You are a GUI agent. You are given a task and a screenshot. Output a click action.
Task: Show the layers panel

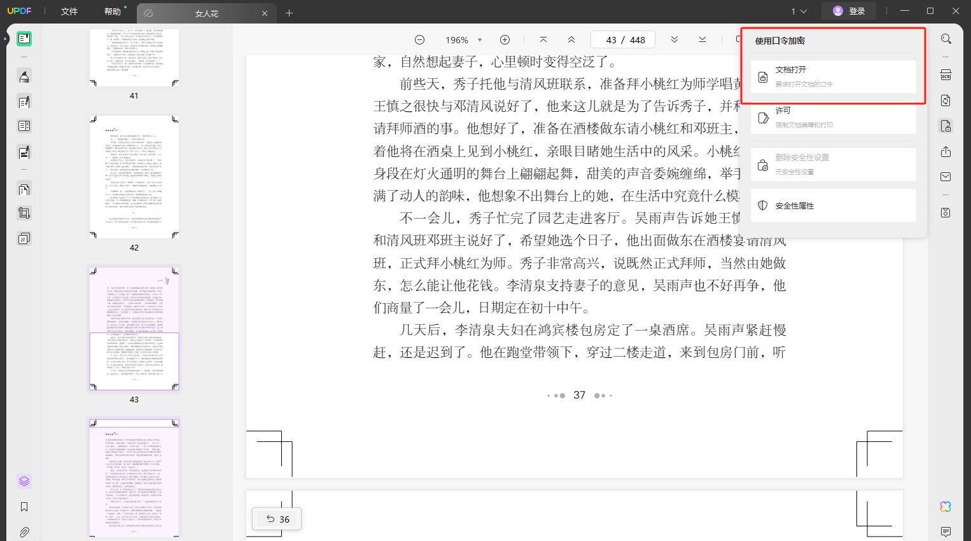coord(24,481)
